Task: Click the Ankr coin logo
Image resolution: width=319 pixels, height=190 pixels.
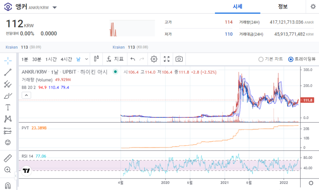Action: click(x=8, y=7)
